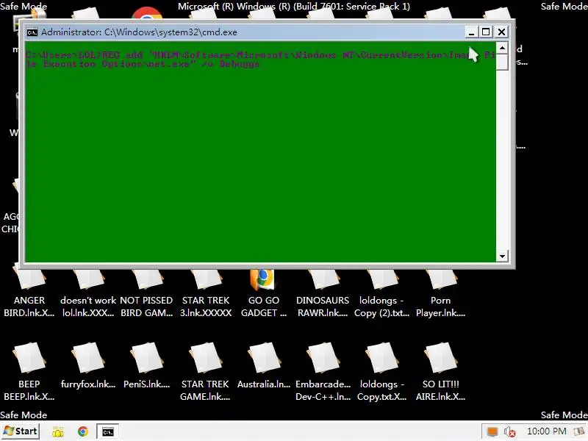Maximize the cmd.exe window

click(x=486, y=32)
